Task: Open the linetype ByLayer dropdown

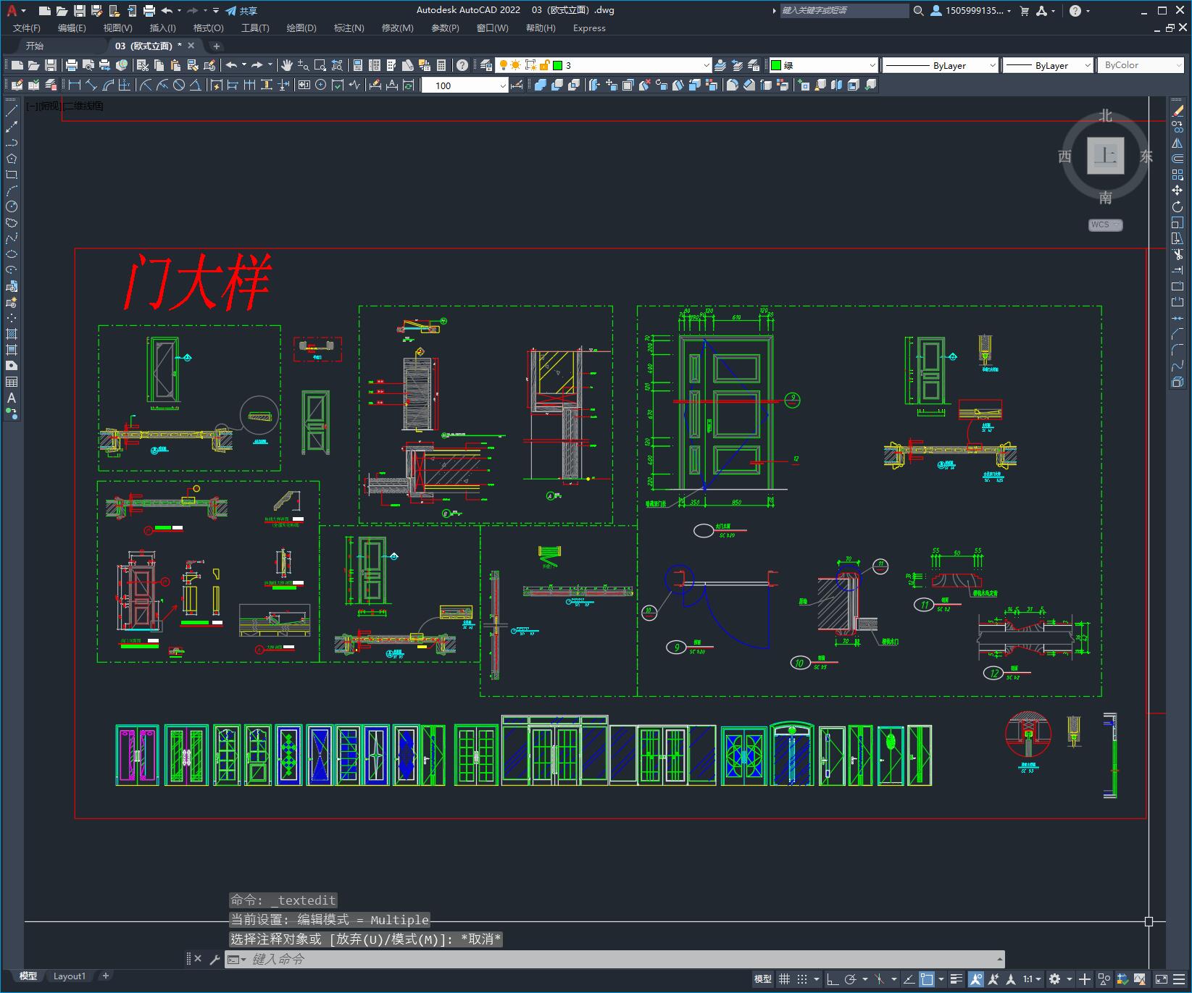Action: [941, 65]
